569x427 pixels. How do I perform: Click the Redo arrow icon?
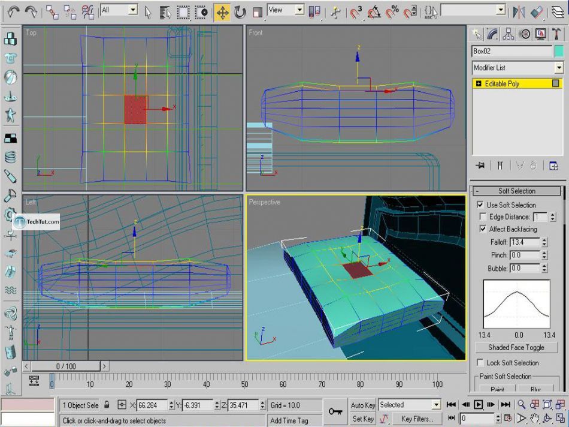point(31,11)
